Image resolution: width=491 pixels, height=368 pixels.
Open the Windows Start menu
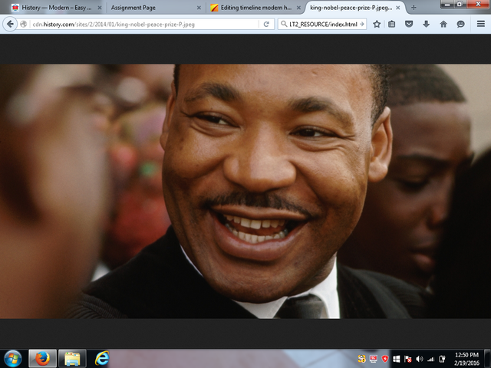point(12,359)
